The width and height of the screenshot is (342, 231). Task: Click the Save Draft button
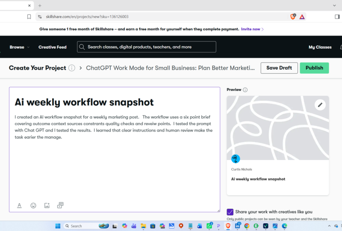click(x=279, y=68)
